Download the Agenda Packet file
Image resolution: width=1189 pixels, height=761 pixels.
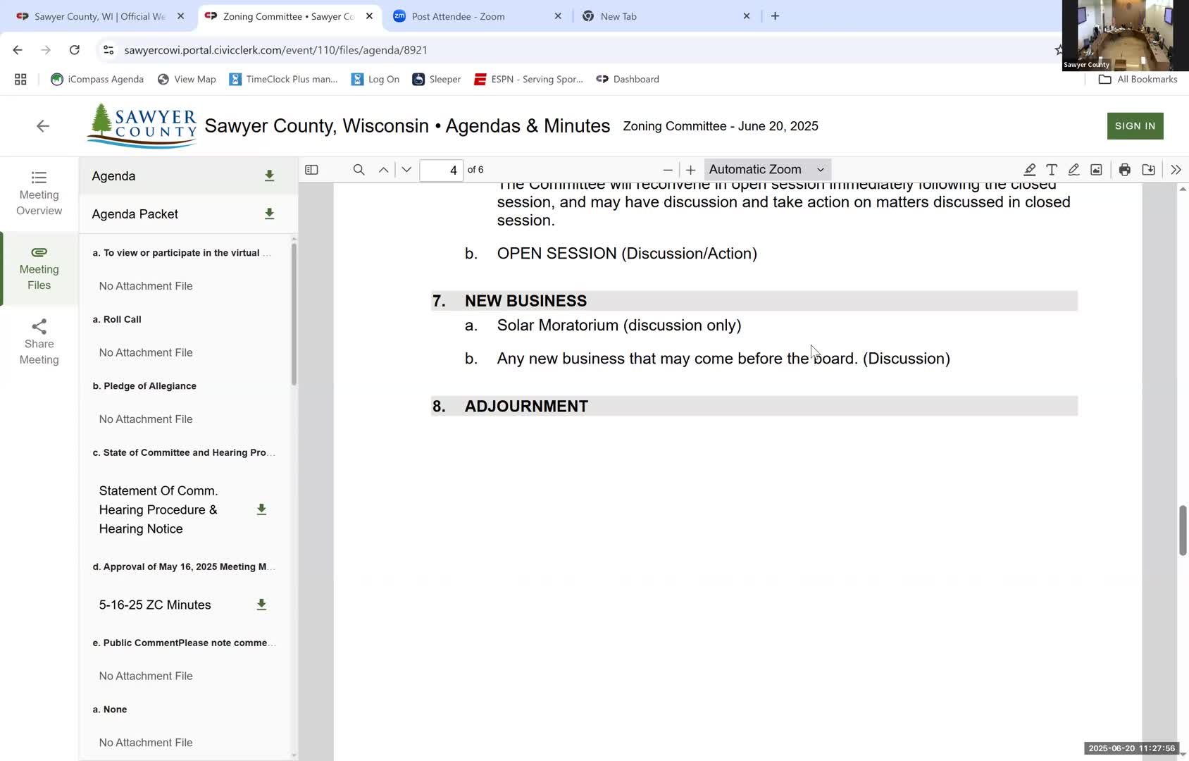point(269,214)
